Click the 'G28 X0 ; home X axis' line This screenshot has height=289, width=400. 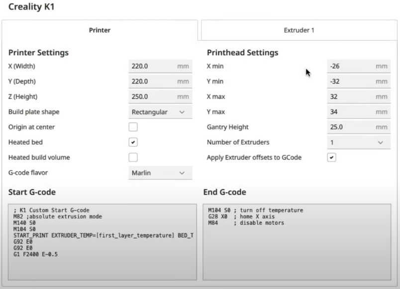pos(241,217)
